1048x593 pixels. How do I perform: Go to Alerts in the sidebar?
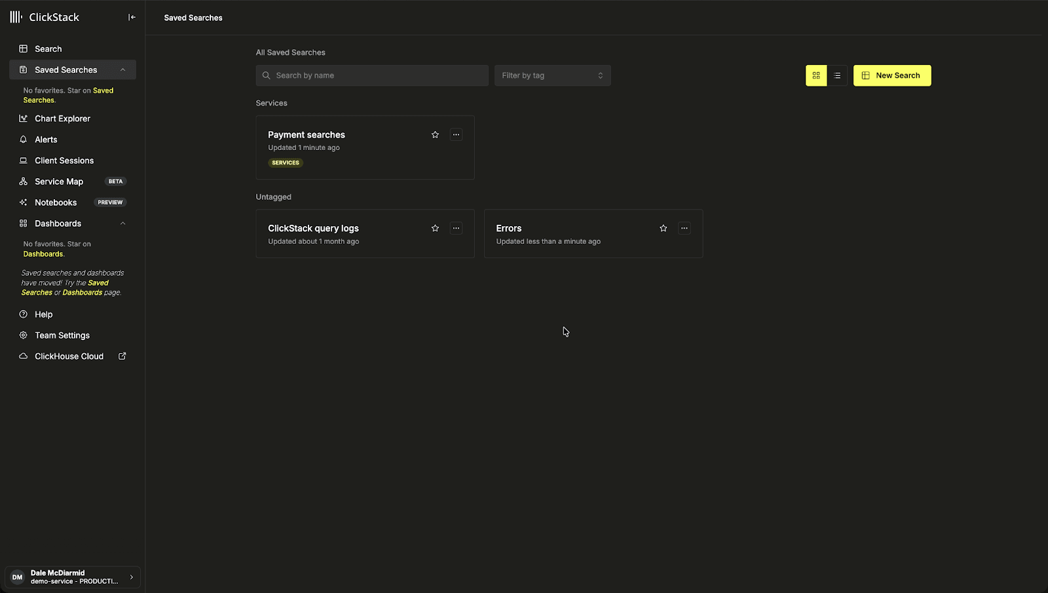(x=46, y=140)
